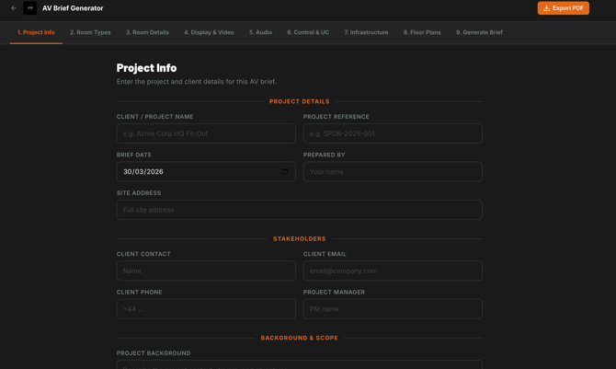Select the 9. Generate Brief tab
616x369 pixels.
[479, 32]
